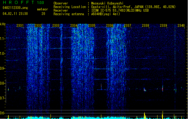Click the timestamp 04.02.11 23:30
The image size is (188, 119).
pos(15,14)
